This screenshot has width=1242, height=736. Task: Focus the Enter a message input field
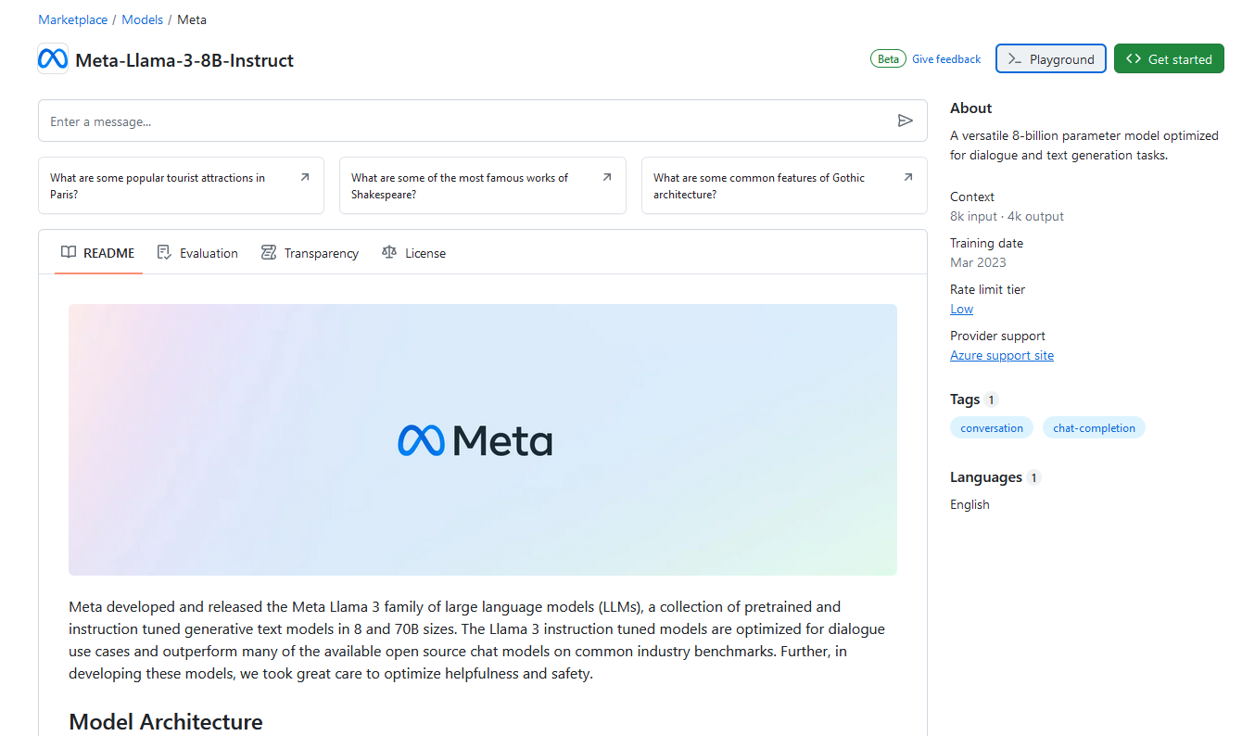pyautogui.click(x=483, y=121)
